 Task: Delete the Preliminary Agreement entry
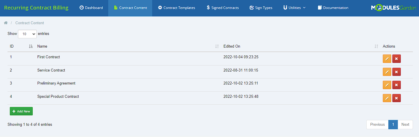(x=396, y=85)
